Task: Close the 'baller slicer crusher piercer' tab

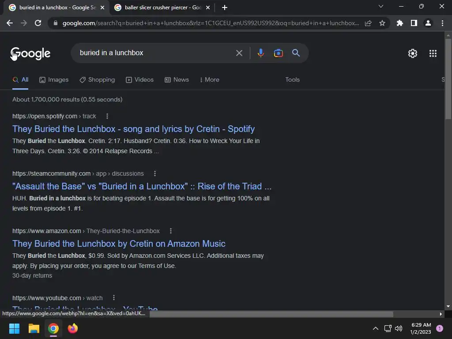Action: coord(208,8)
